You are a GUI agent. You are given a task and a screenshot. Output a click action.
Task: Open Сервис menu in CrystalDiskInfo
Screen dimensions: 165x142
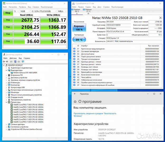(x=88, y=7)
